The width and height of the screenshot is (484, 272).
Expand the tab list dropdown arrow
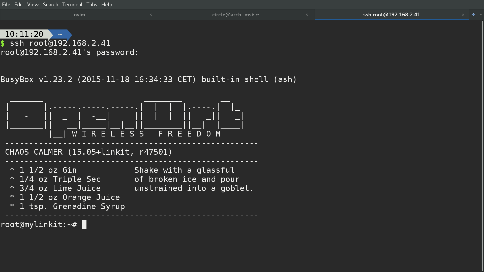[481, 15]
